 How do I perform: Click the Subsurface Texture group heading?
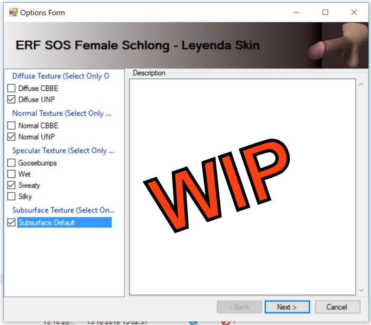pyautogui.click(x=64, y=210)
